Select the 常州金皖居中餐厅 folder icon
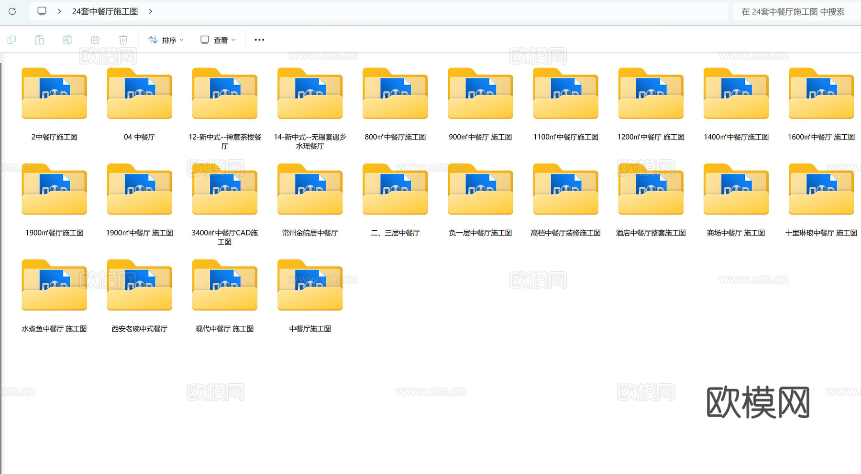 tap(310, 189)
